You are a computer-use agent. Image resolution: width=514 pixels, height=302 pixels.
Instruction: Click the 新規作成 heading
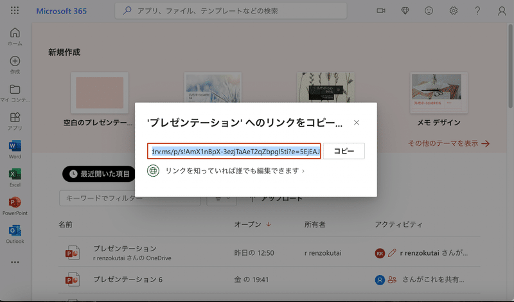coord(64,53)
